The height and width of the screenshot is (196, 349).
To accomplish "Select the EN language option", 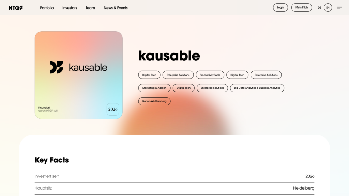I will (328, 7).
